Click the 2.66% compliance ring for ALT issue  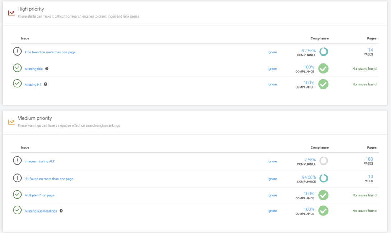[x=323, y=161]
